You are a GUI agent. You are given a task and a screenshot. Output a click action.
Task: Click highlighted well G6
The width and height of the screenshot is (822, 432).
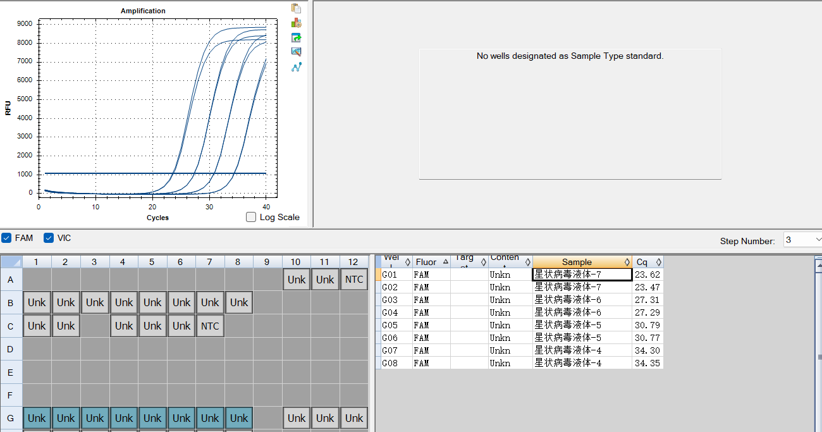(x=181, y=418)
